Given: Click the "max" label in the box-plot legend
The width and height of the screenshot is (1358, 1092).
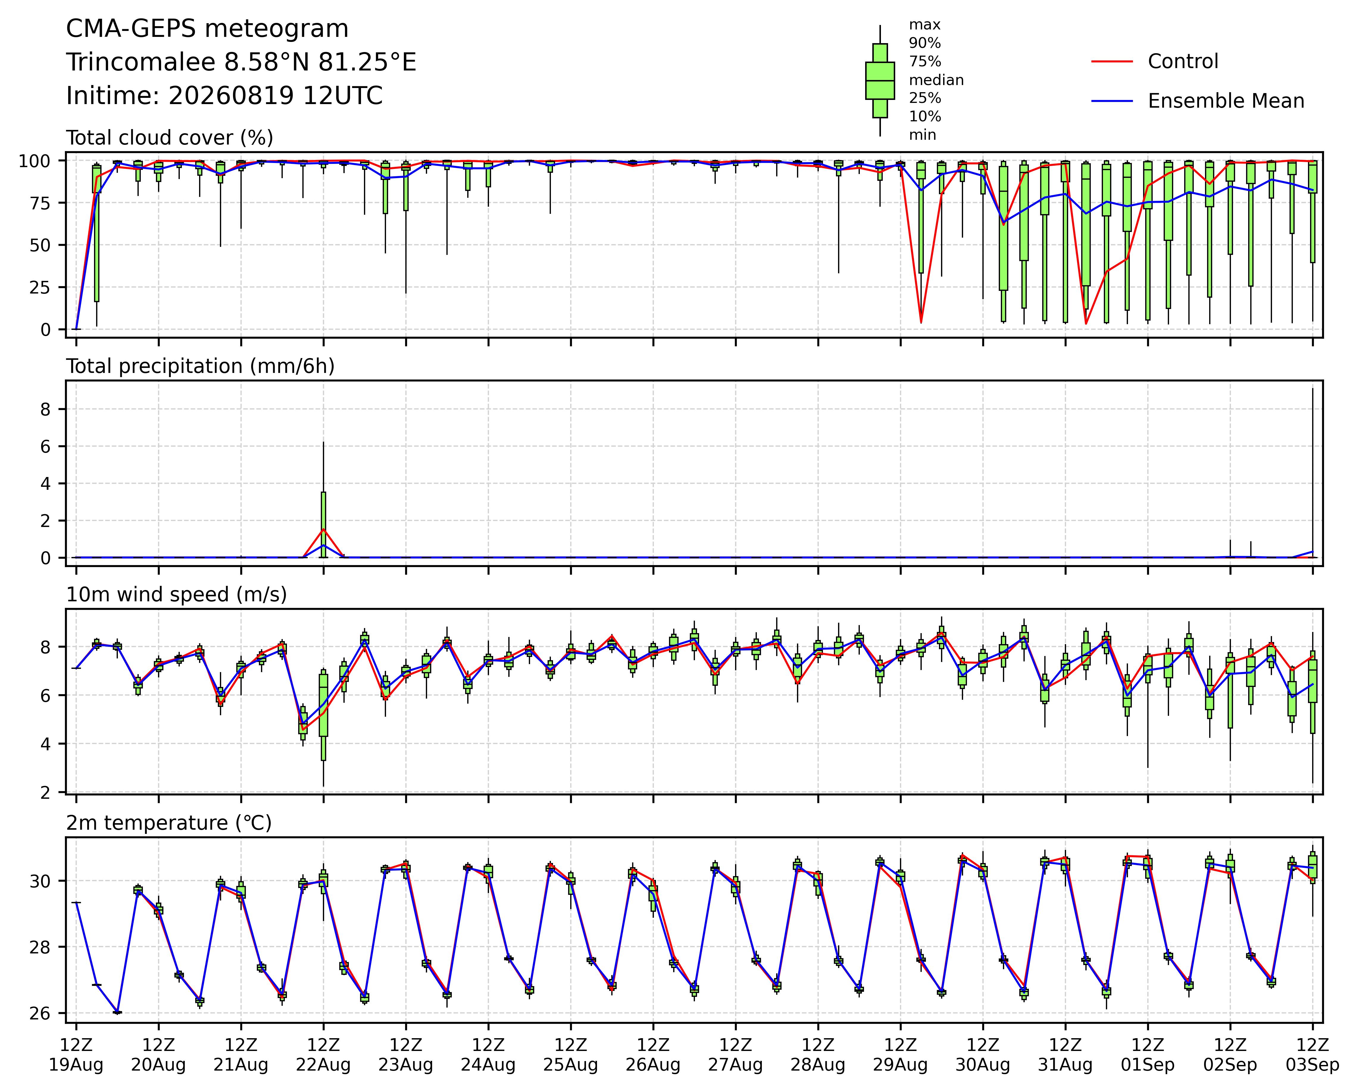Looking at the screenshot, I should tap(925, 25).
